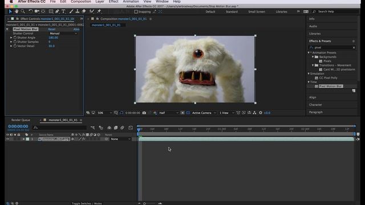Toggle Vector Detail stopwatch
Screen dimensions: 365x205
(15, 46)
